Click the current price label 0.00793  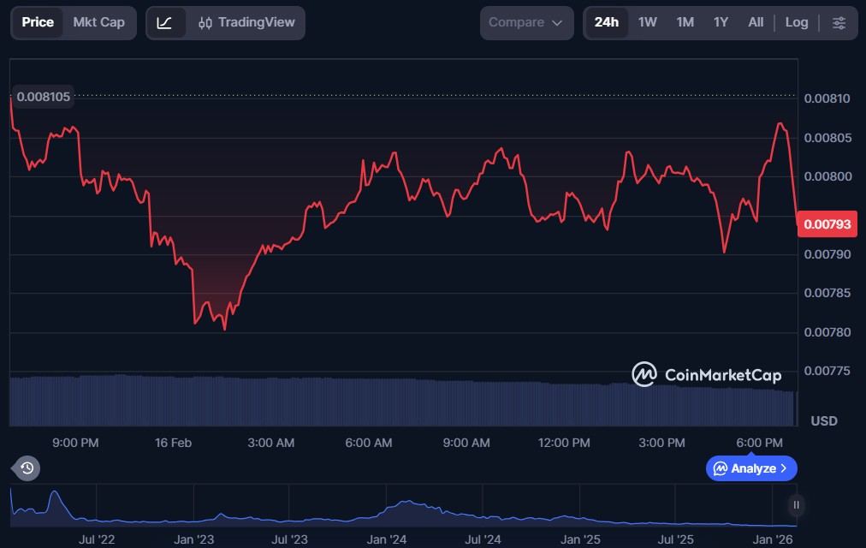click(827, 224)
